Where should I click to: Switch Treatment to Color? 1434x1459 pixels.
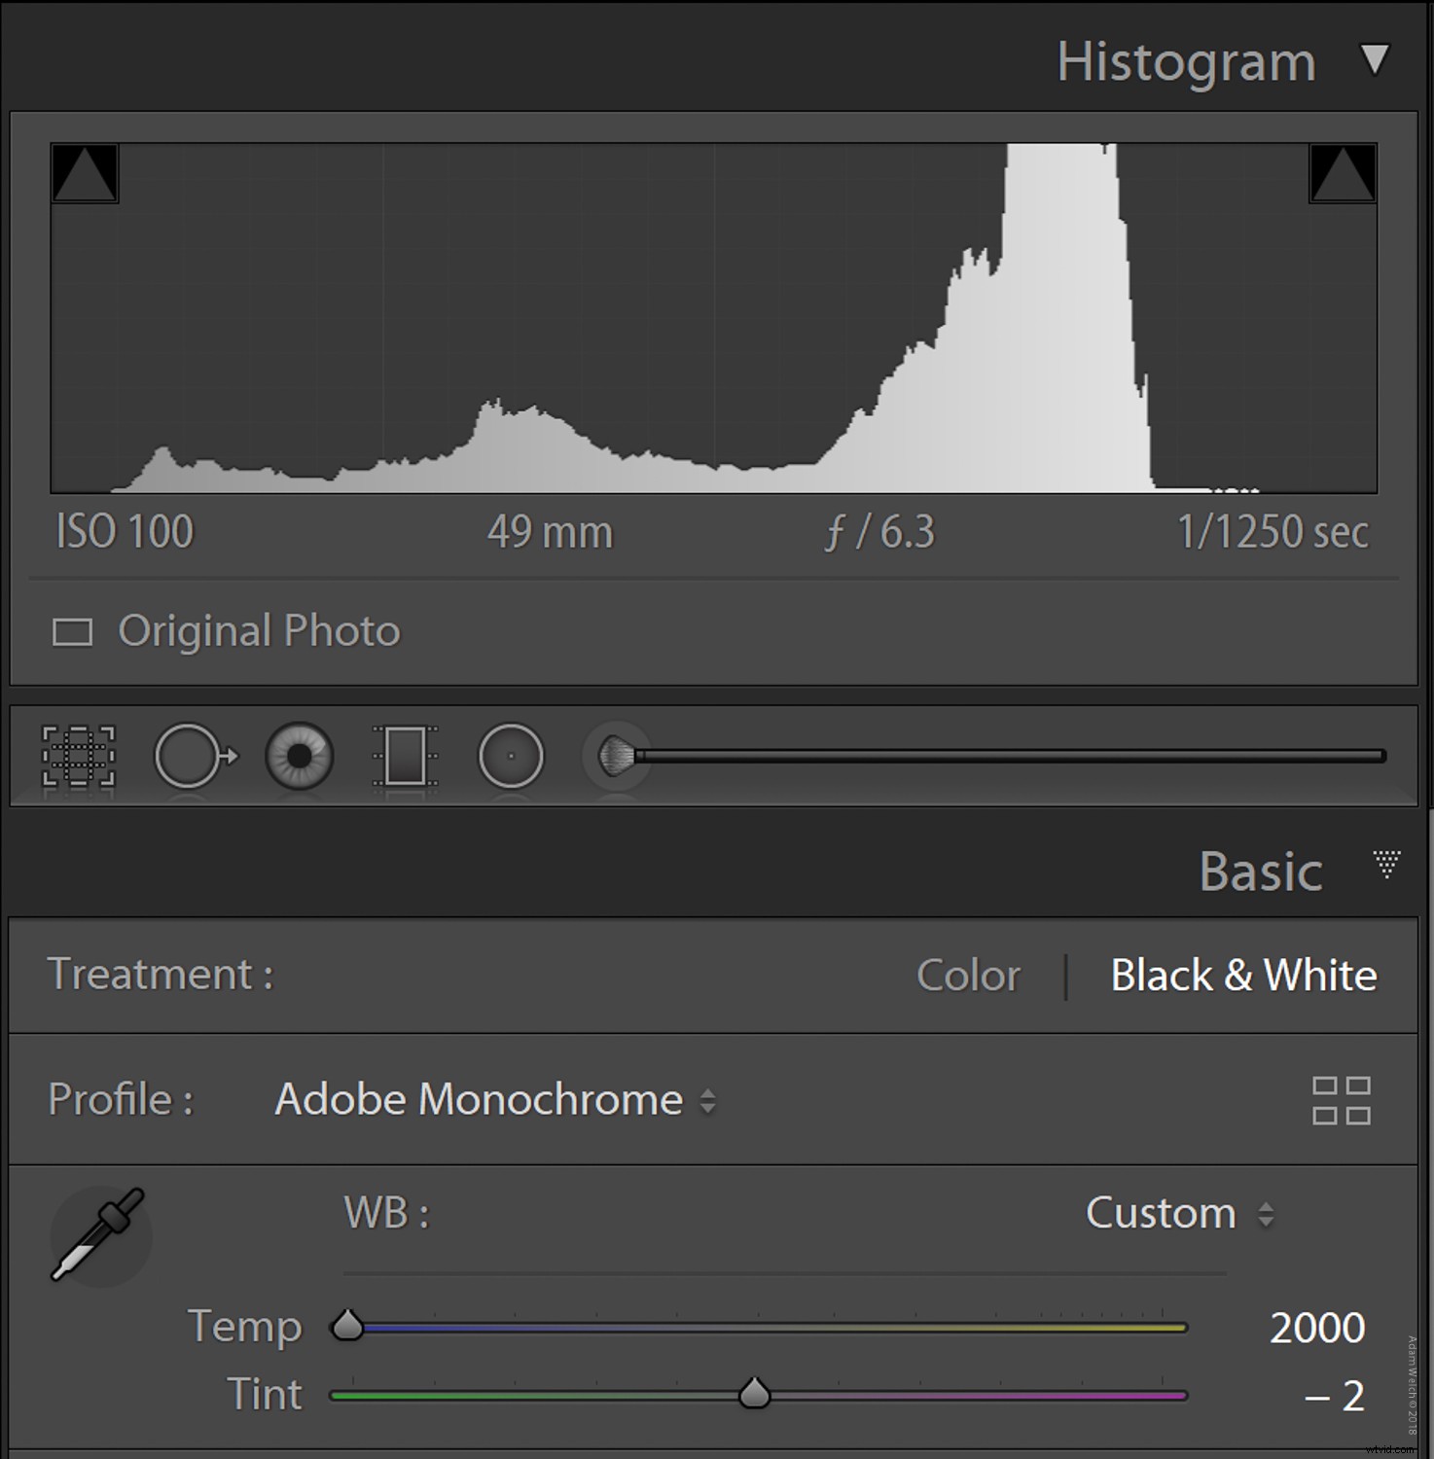(x=969, y=975)
